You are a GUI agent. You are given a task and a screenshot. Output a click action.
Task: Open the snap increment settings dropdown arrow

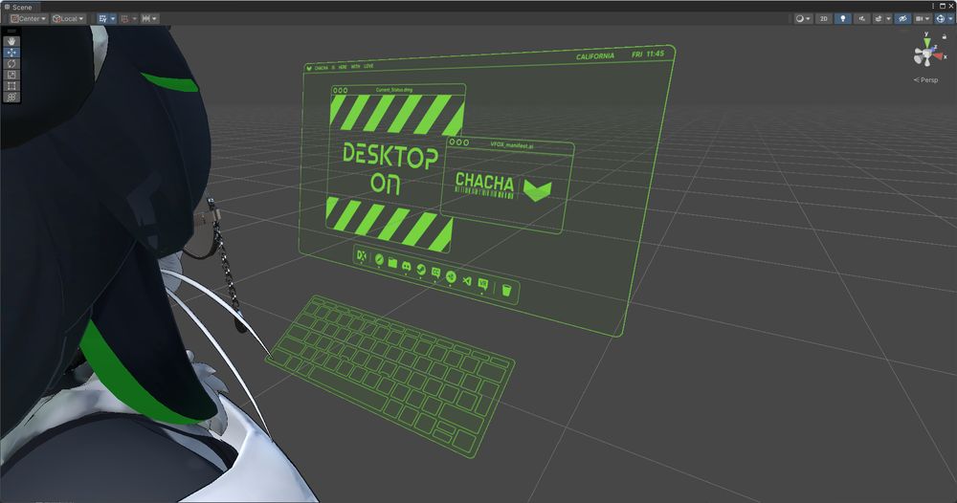pyautogui.click(x=154, y=19)
